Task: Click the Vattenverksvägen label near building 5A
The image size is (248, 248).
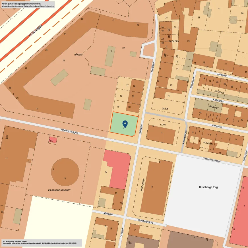Action: (69, 131)
